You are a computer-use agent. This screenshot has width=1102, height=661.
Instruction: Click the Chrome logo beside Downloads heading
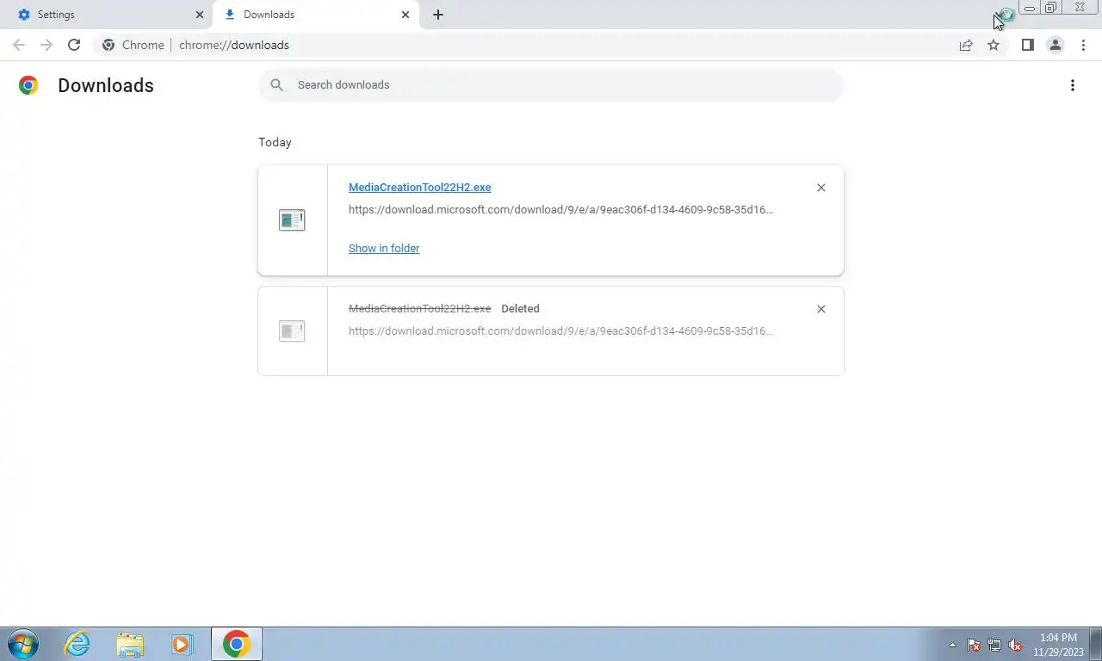point(28,85)
